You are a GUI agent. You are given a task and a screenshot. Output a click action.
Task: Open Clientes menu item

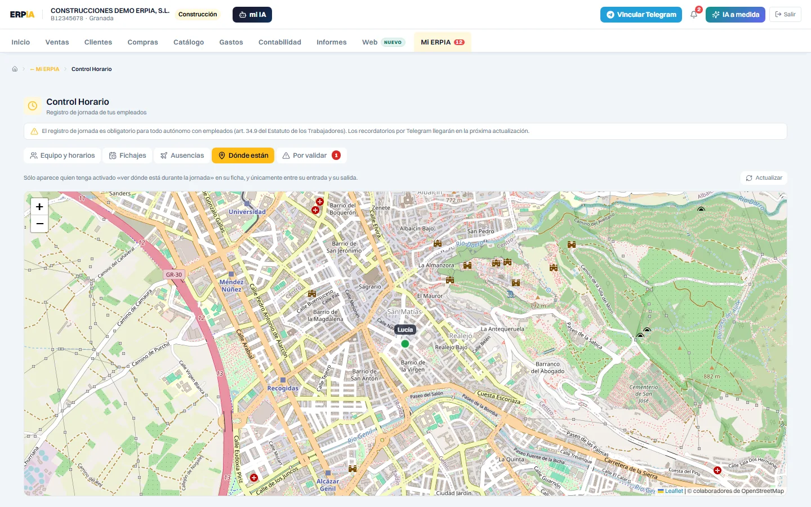(x=98, y=42)
